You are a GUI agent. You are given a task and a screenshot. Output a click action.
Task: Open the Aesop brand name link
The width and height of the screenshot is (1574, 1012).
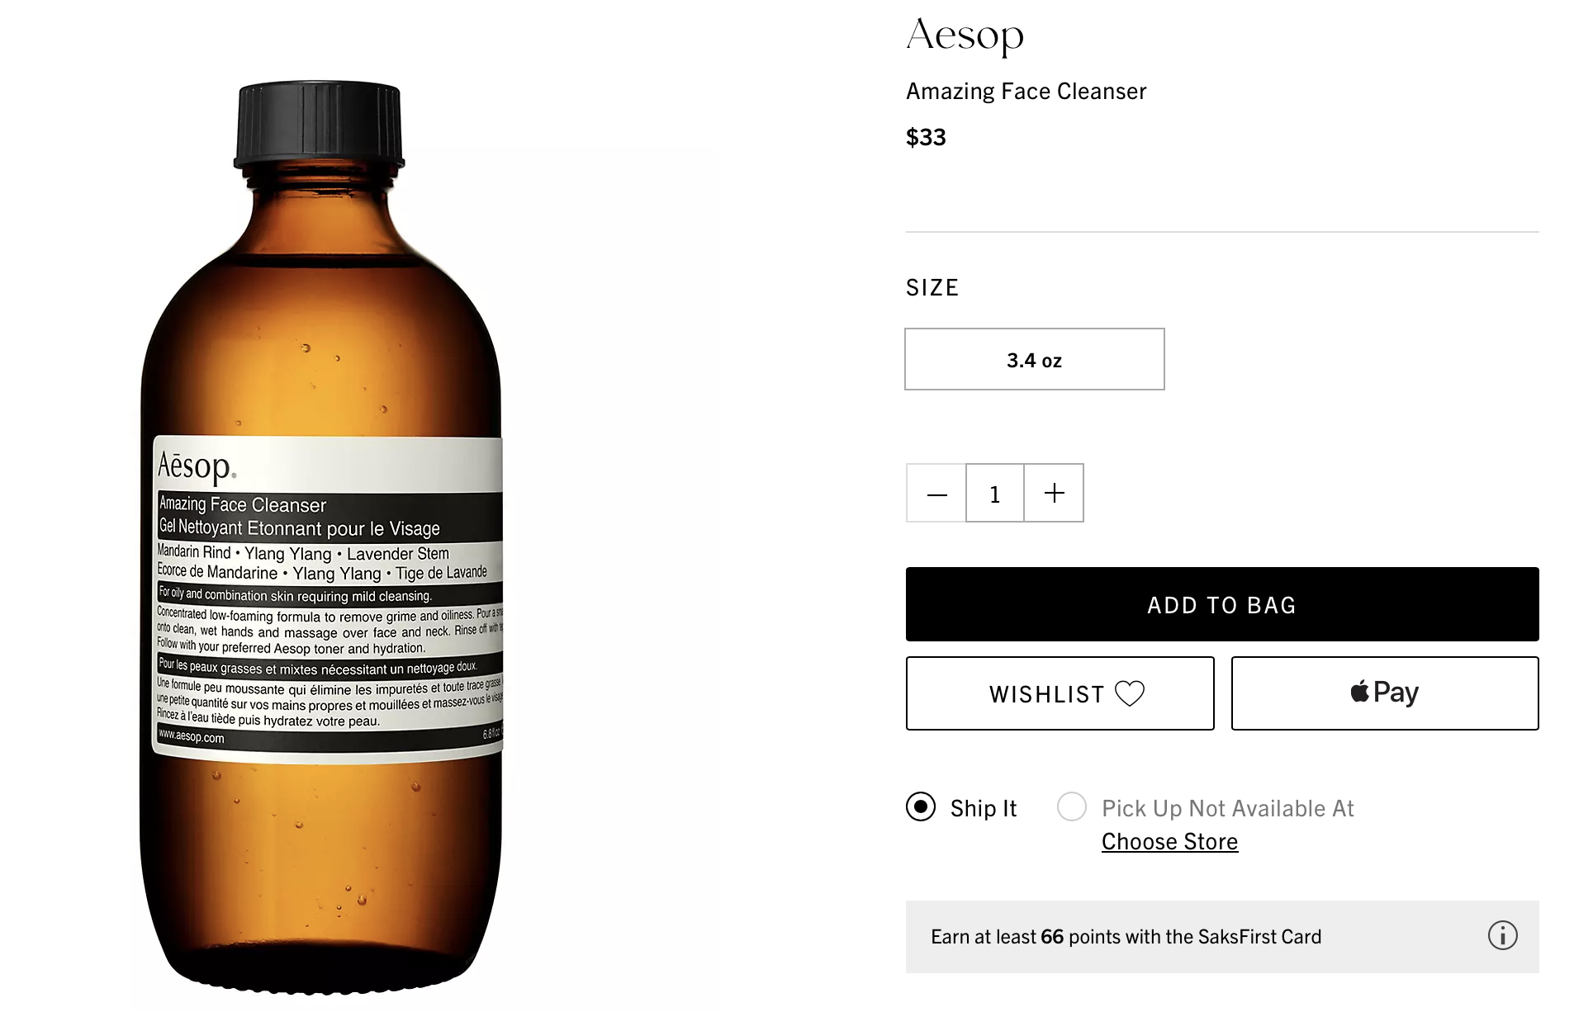click(965, 35)
